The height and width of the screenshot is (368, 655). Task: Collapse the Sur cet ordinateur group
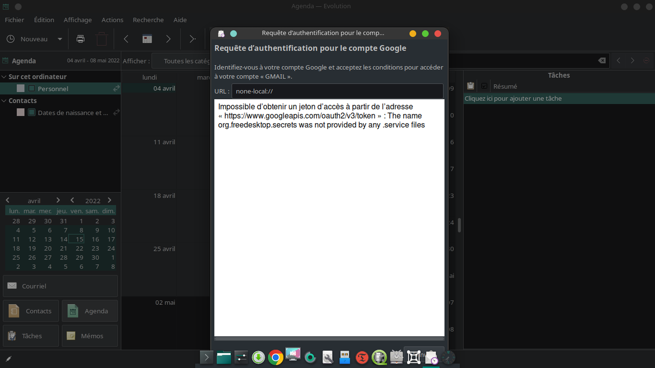pos(4,77)
